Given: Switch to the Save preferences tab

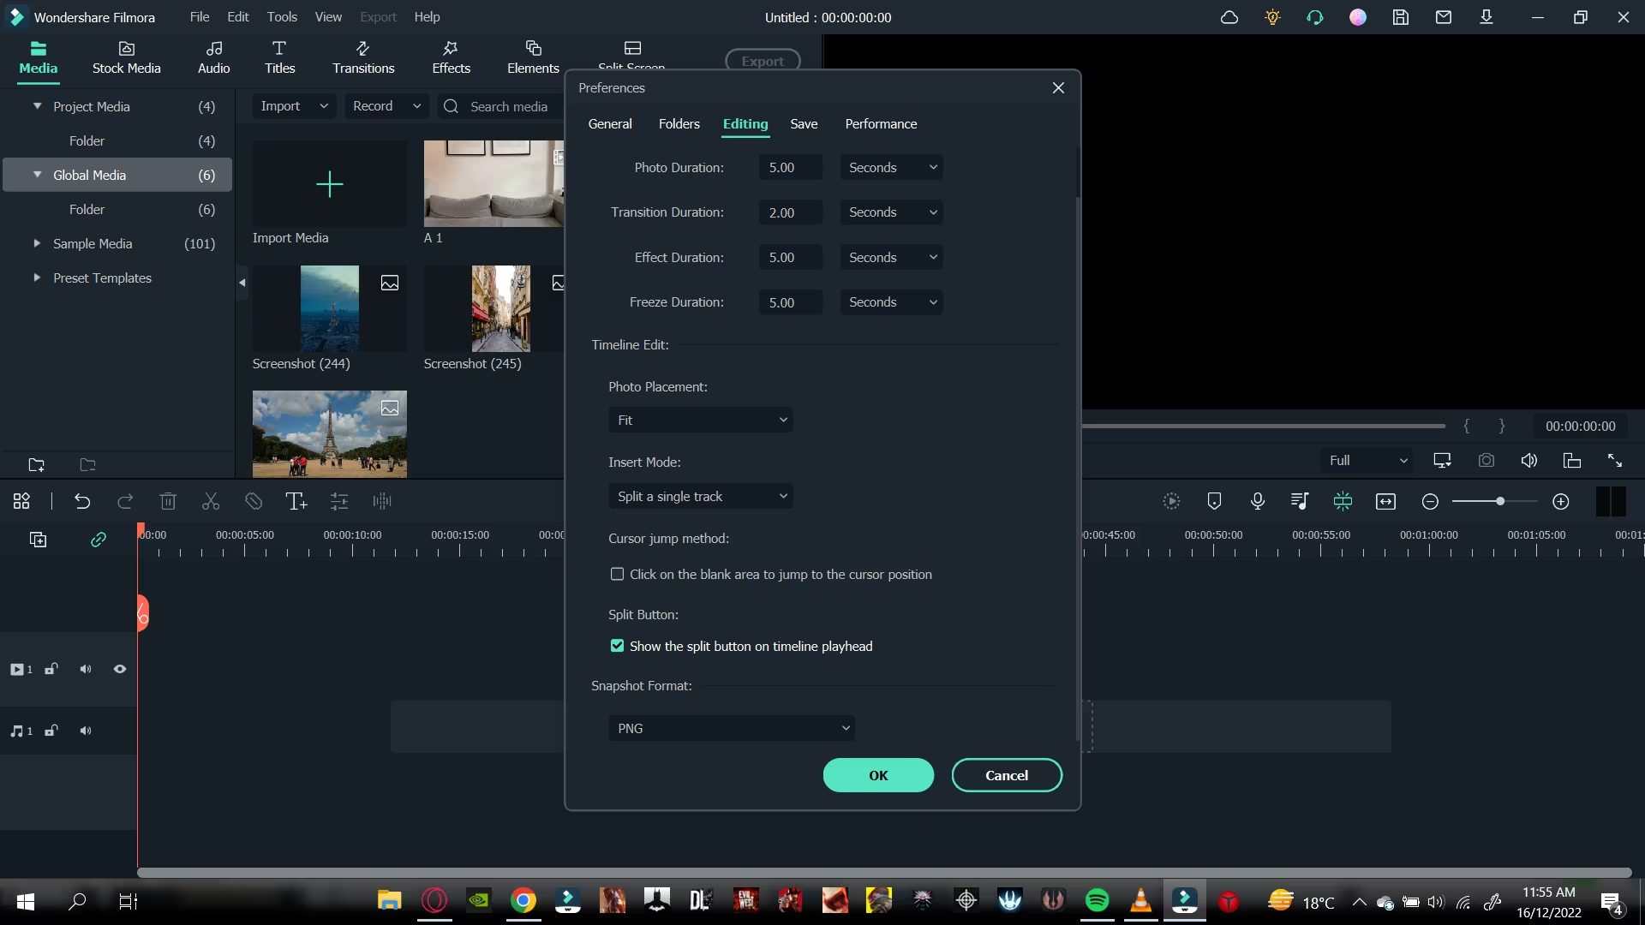Looking at the screenshot, I should (805, 123).
